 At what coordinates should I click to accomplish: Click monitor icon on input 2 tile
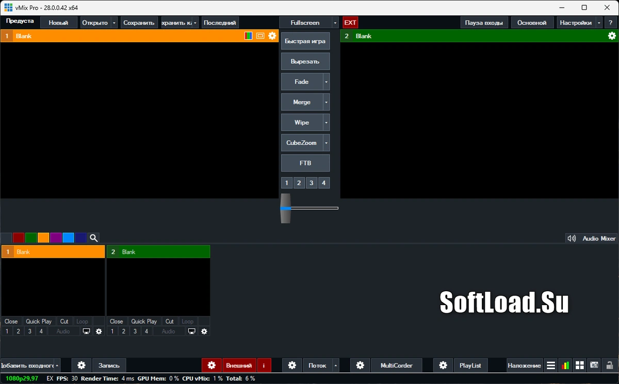pyautogui.click(x=192, y=331)
